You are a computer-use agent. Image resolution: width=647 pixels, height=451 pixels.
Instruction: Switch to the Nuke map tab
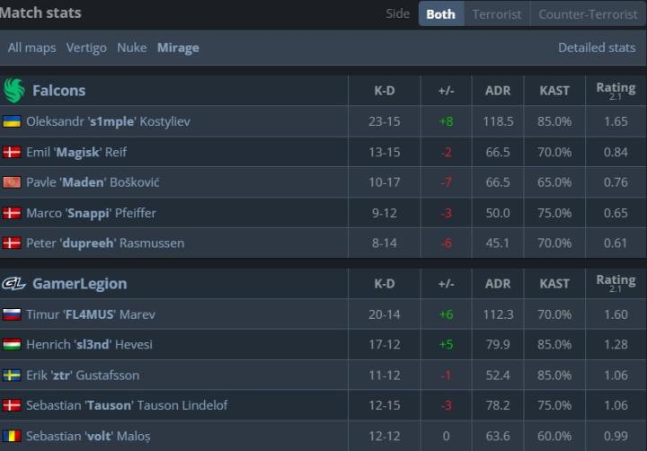click(x=131, y=48)
